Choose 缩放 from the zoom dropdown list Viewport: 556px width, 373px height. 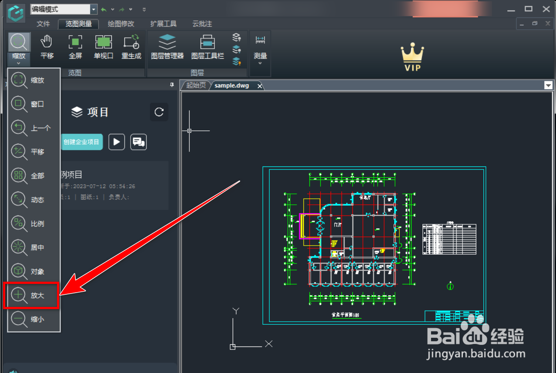(34, 80)
